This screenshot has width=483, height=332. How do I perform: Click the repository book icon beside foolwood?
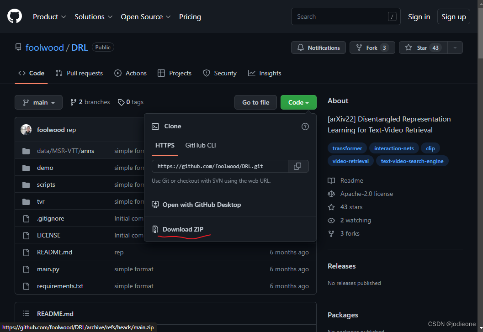[18, 47]
